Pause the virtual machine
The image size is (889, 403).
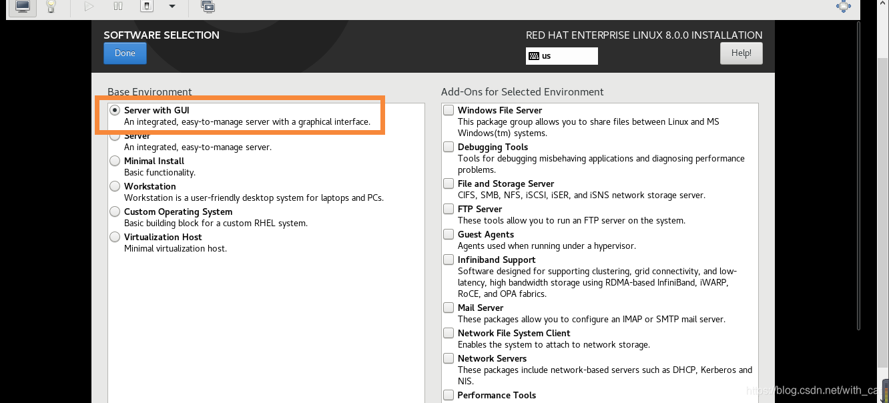pos(118,7)
